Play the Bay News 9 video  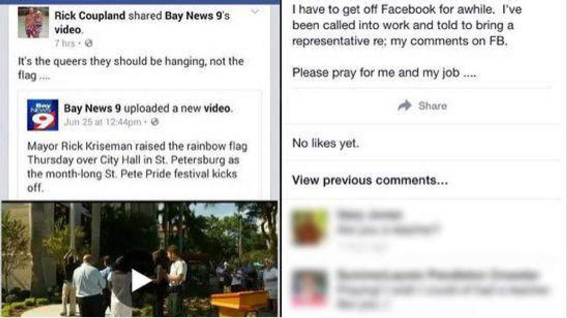tap(140, 281)
